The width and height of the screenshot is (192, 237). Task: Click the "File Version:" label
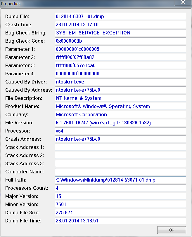click(x=19, y=123)
